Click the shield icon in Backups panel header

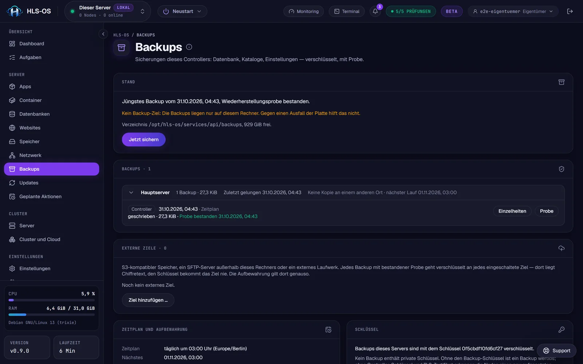click(562, 169)
